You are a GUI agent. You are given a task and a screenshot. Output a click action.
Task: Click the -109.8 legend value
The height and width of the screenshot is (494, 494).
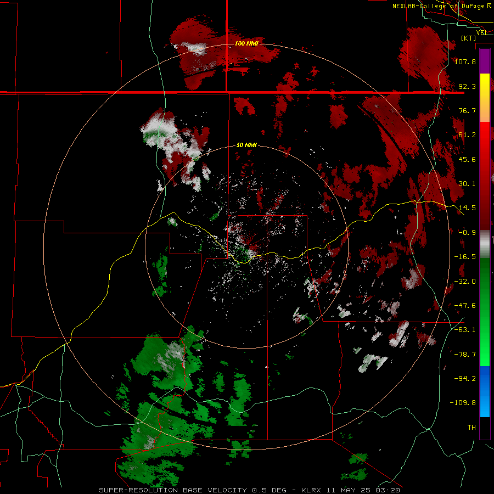463,403
